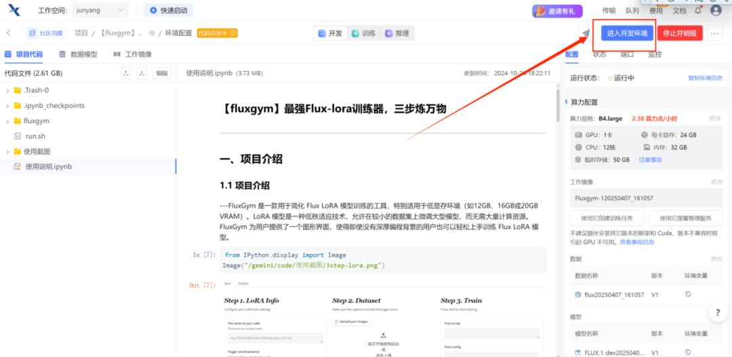
Task: Select the 项目代码 tab
Action: click(x=24, y=54)
